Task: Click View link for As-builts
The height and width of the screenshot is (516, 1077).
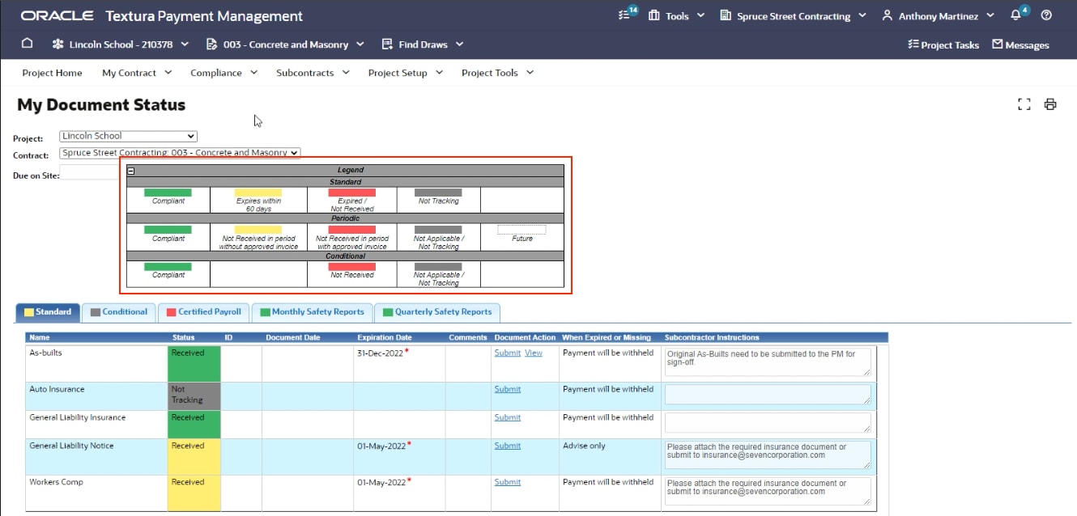Action: click(534, 353)
